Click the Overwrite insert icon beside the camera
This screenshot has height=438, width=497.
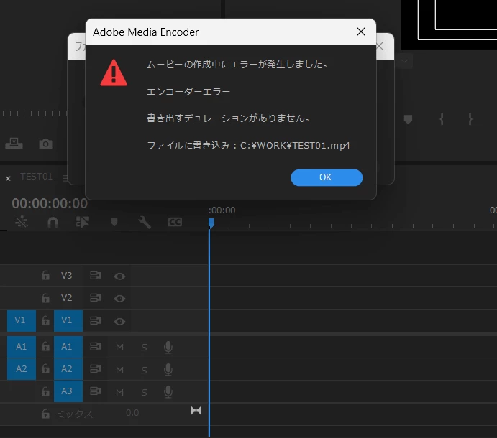[14, 144]
